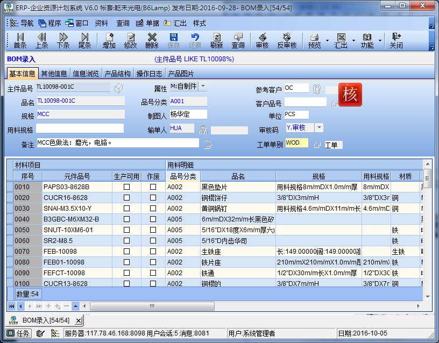Click into the 备注 remarks field
439x343 pixels.
(118, 143)
